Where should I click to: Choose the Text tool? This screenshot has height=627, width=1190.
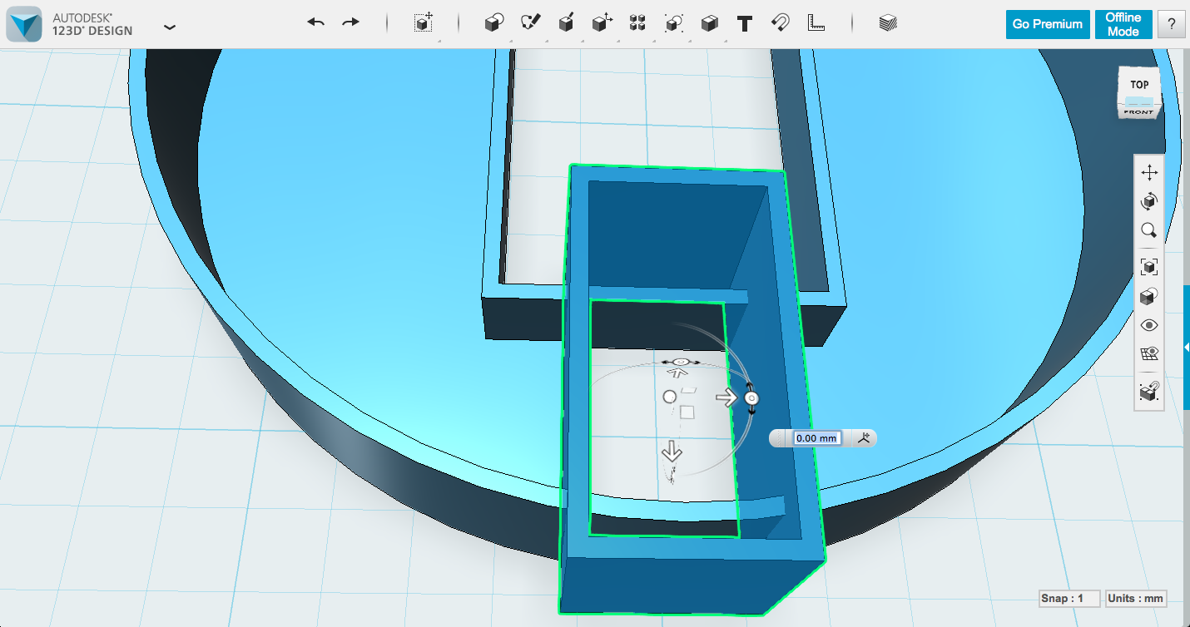pos(744,22)
